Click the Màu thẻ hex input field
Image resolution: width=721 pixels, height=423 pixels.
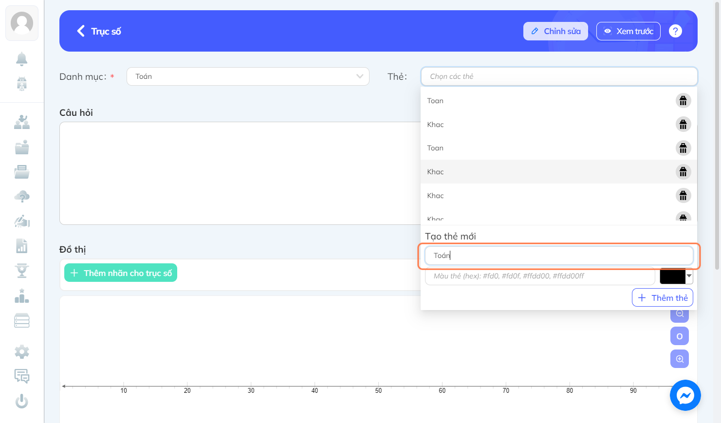pyautogui.click(x=540, y=276)
